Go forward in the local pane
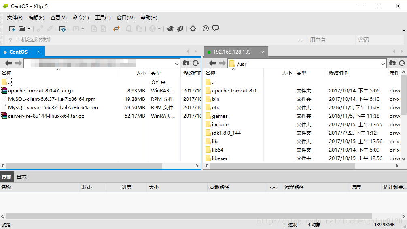This screenshot has height=229, width=407. click(x=19, y=63)
